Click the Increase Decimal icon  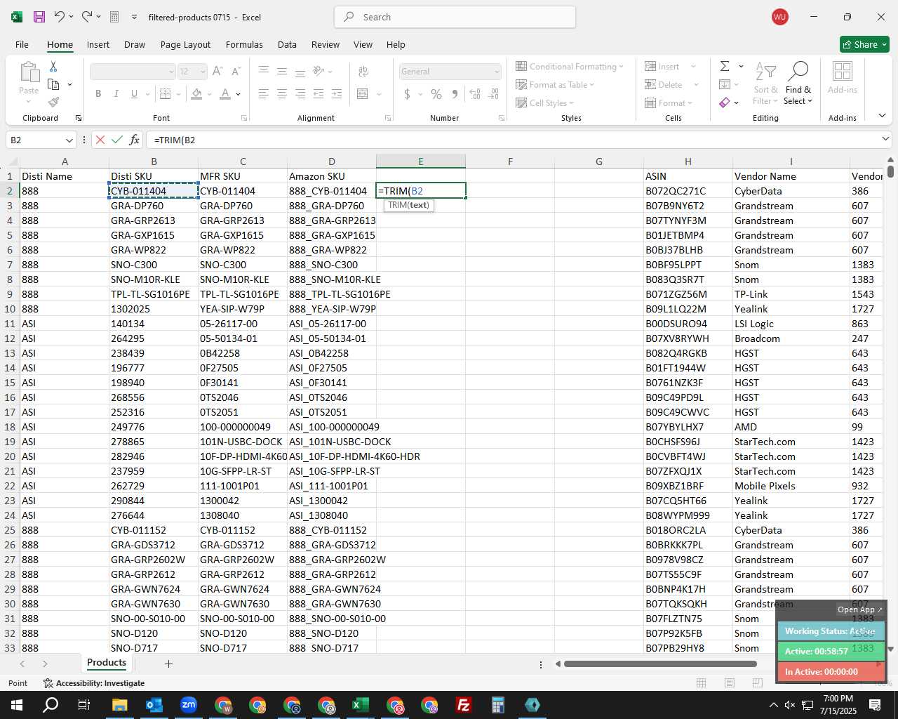(x=475, y=93)
